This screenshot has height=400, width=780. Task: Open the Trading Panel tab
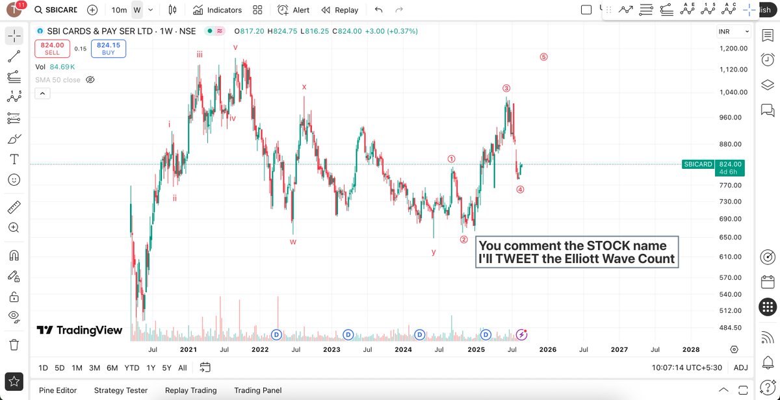258,390
